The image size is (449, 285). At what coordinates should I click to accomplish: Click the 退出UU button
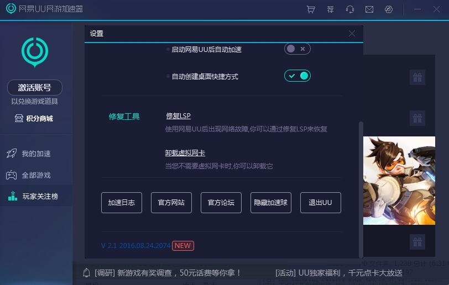(x=320, y=203)
